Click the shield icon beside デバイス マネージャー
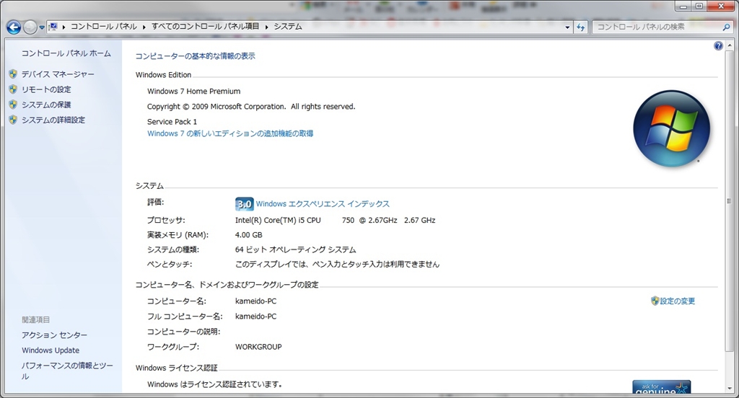This screenshot has height=398, width=739. coord(13,74)
